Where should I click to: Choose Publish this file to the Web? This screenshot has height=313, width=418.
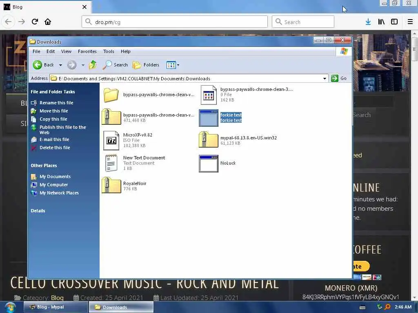coord(62,130)
